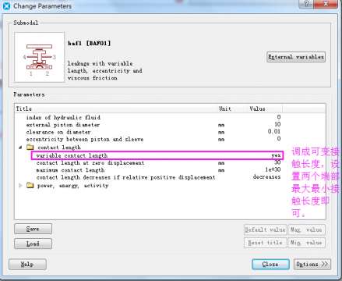This screenshot has width=342, height=281.
Task: Expand the power, energy, activity group
Action: [20, 185]
